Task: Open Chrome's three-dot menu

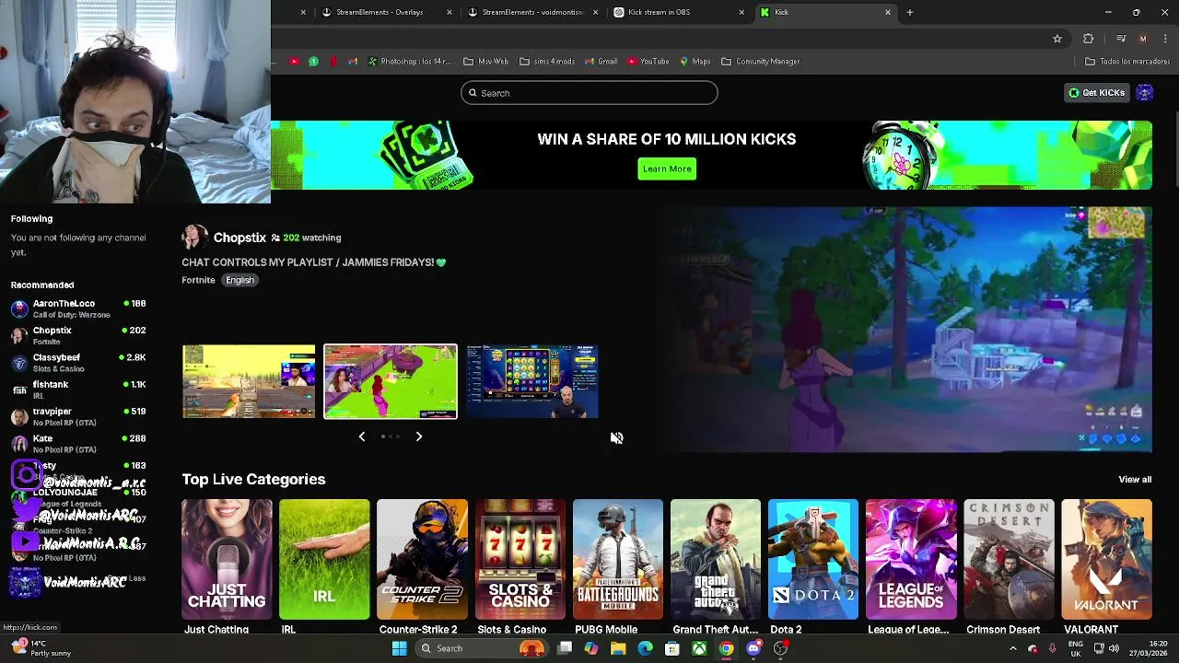Action: point(1166,39)
